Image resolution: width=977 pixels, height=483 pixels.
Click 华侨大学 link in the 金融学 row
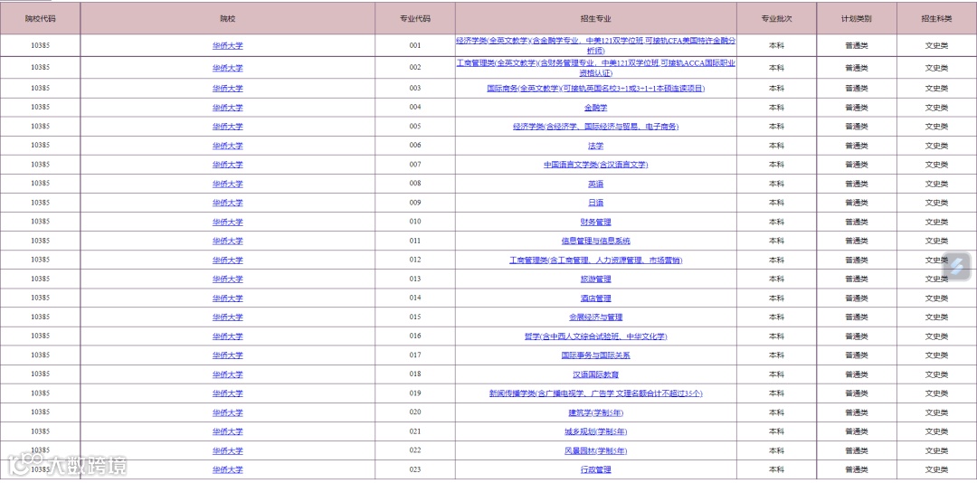click(227, 108)
